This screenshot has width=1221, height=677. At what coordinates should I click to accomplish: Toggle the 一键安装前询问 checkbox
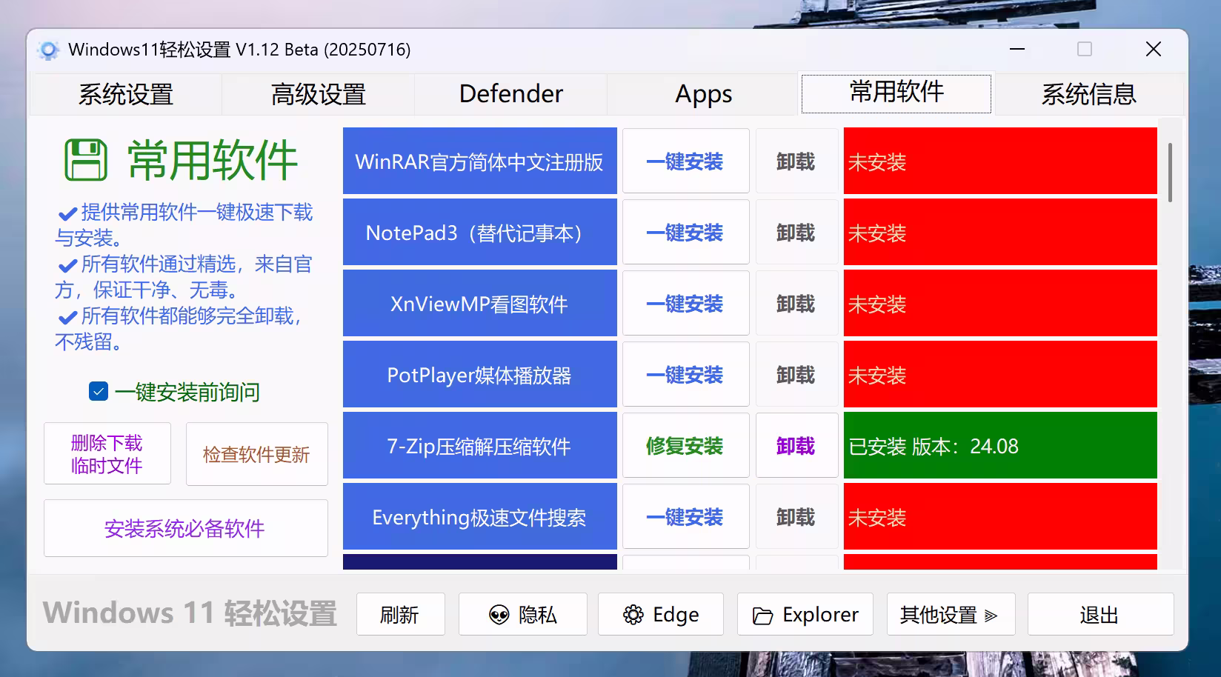click(99, 392)
